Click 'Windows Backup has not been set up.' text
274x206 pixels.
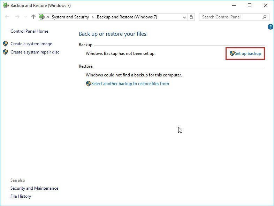pos(121,53)
